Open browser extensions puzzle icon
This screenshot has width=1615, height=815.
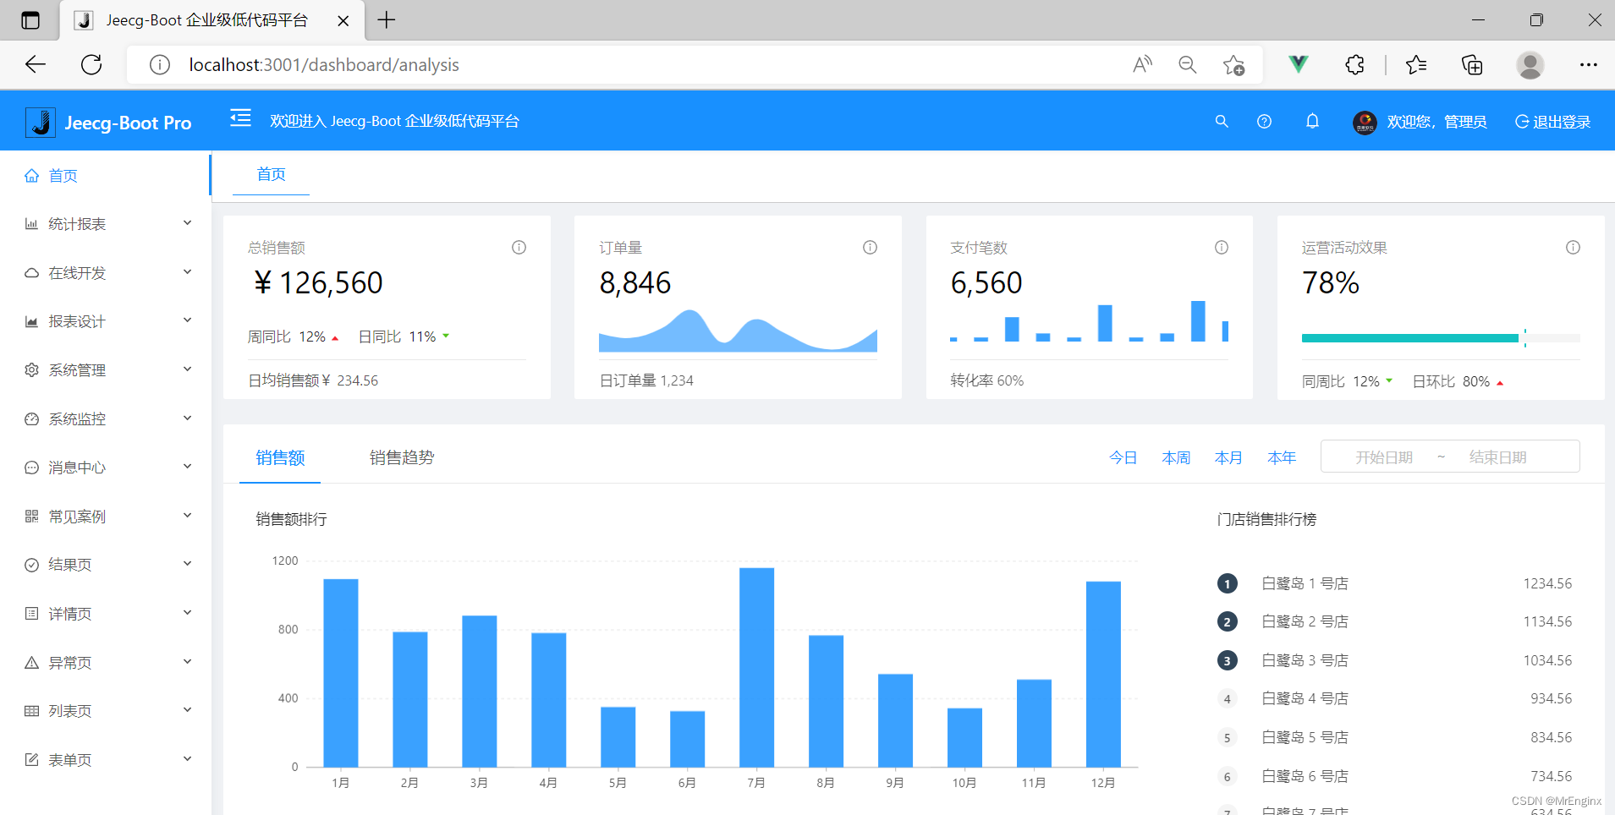1354,64
